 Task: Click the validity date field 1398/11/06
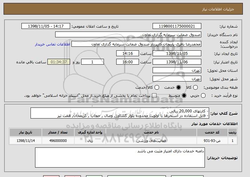click(x=177, y=62)
